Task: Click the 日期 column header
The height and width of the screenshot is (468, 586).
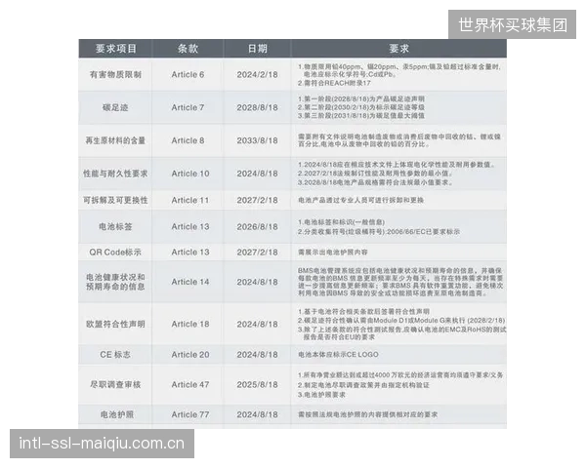Action: [257, 49]
